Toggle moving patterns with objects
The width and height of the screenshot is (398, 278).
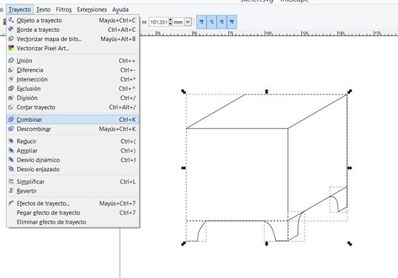(232, 22)
